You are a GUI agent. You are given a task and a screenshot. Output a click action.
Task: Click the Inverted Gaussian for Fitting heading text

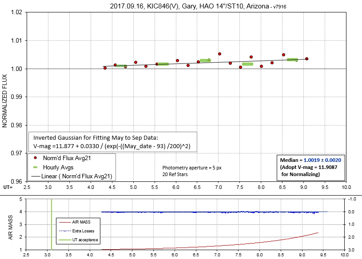[x=95, y=138]
